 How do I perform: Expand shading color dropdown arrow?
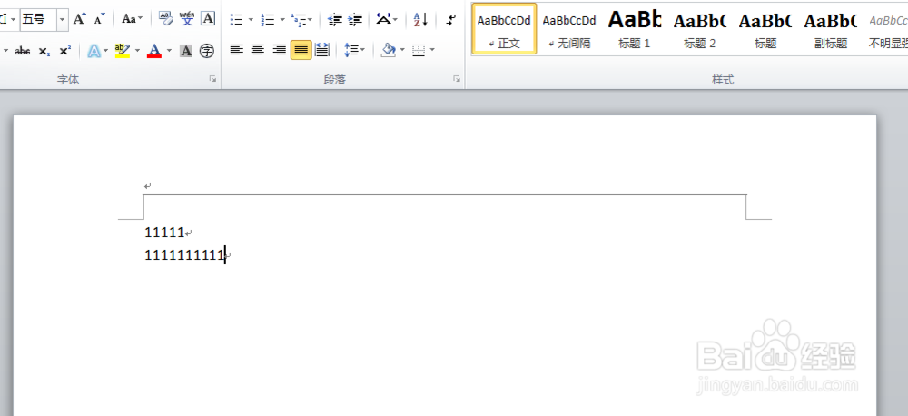coord(402,50)
